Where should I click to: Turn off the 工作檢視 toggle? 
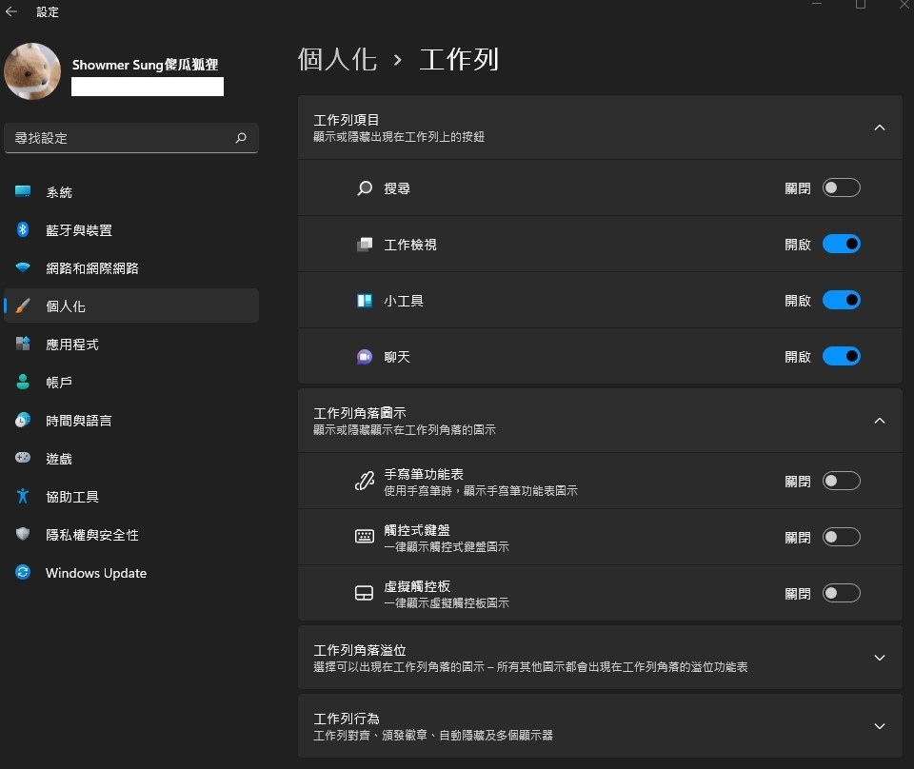pos(841,244)
